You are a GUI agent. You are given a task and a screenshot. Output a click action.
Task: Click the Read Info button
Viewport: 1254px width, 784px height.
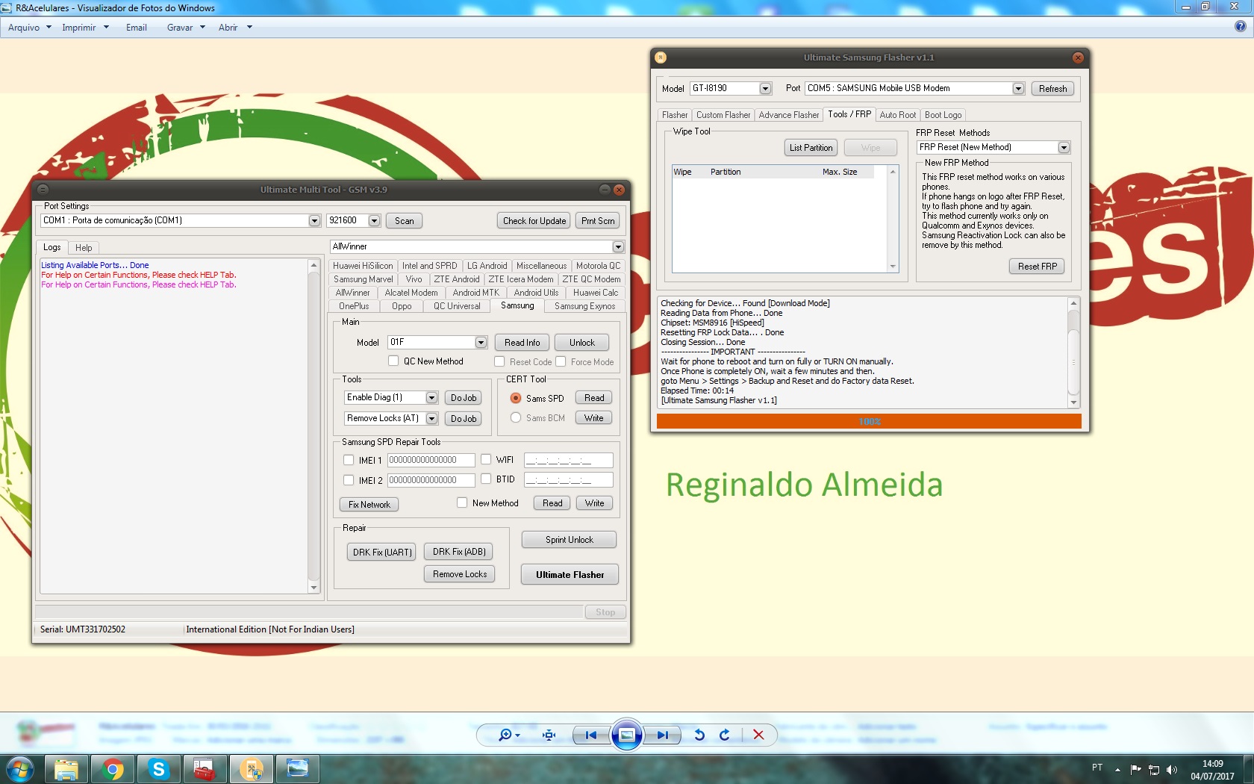(522, 343)
